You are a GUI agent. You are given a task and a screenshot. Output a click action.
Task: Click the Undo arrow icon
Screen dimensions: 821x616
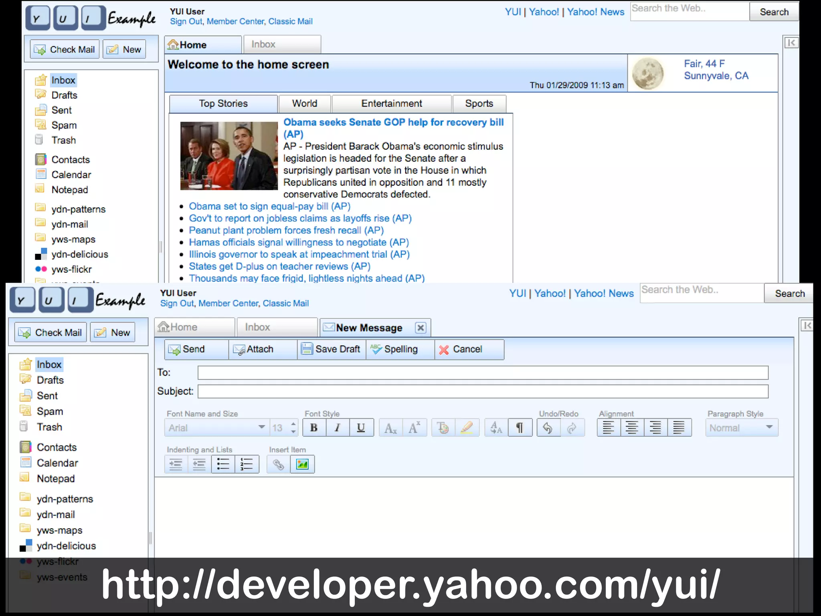548,428
